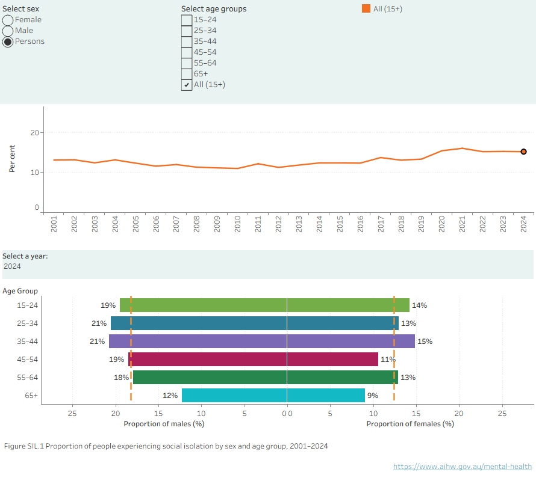
Task: Select the Male sex radio button
Action: tap(8, 31)
